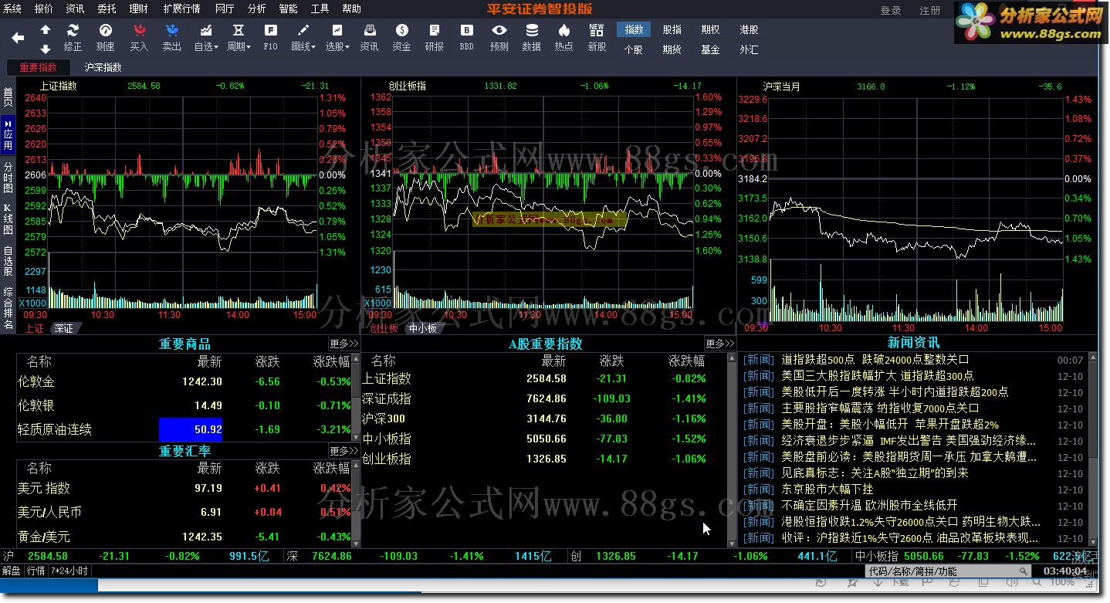
Task: Click the 注册 register link
Action: pyautogui.click(x=930, y=10)
